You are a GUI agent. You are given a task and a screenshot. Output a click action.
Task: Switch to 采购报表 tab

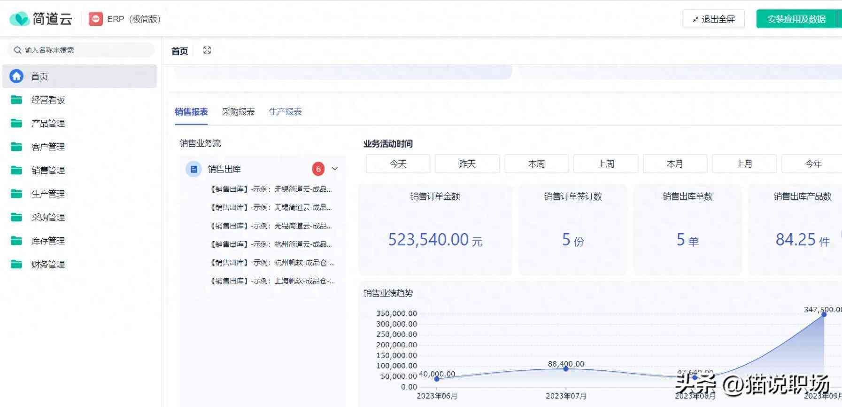click(x=238, y=112)
